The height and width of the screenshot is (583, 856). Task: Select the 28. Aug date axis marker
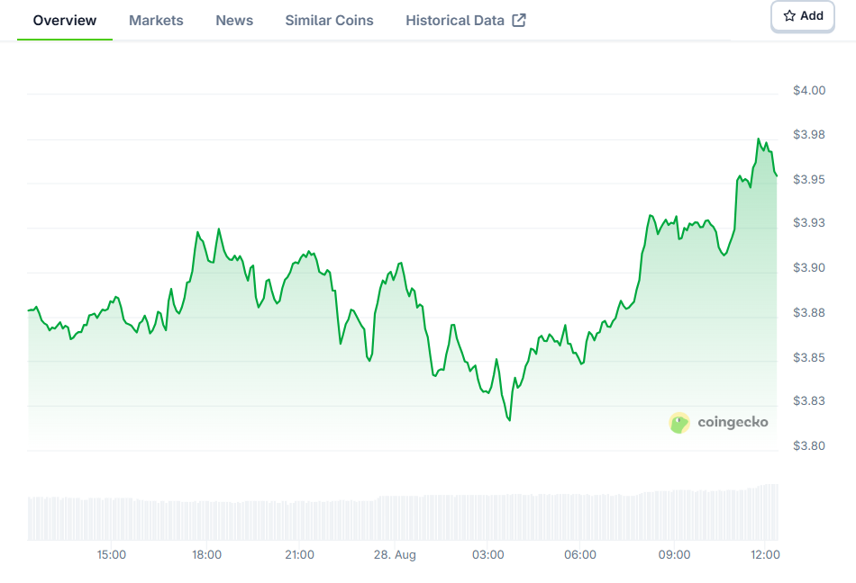click(x=395, y=555)
